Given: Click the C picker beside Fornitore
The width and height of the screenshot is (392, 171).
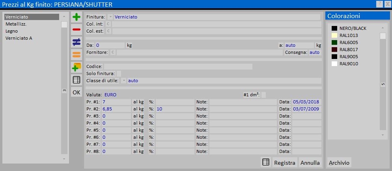Looking at the screenshot, I should [x=113, y=52].
